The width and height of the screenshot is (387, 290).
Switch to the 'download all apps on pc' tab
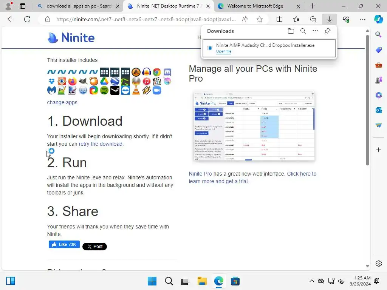click(x=79, y=6)
